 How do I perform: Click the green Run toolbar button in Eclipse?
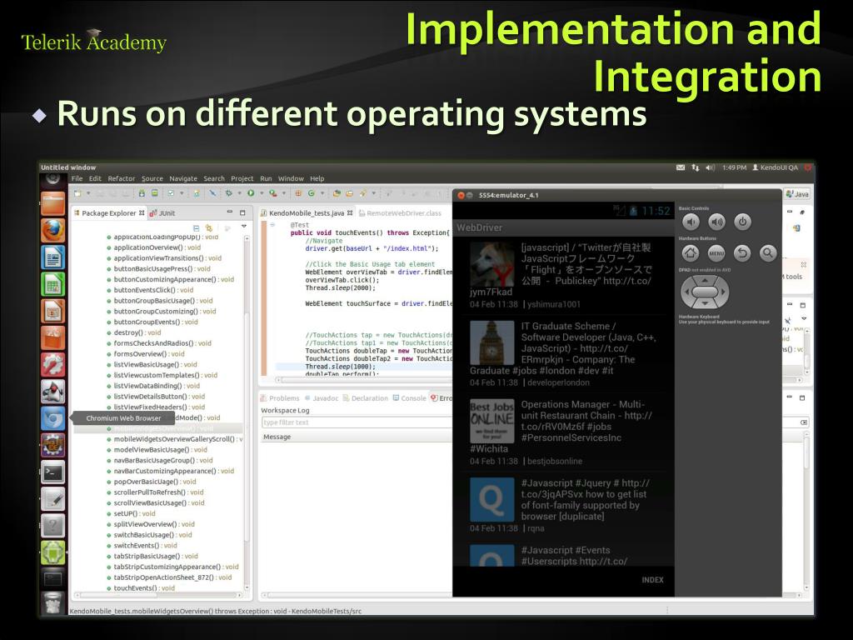tap(251, 193)
